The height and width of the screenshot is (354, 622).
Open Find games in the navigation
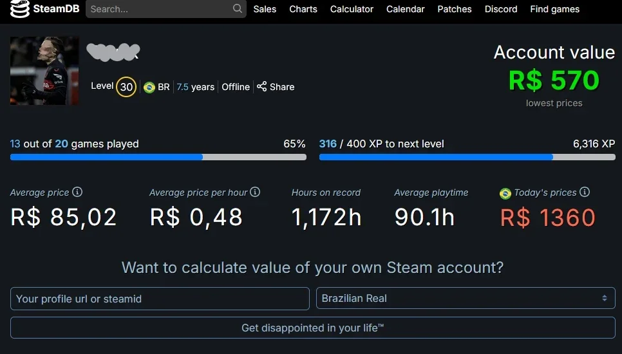click(x=554, y=9)
